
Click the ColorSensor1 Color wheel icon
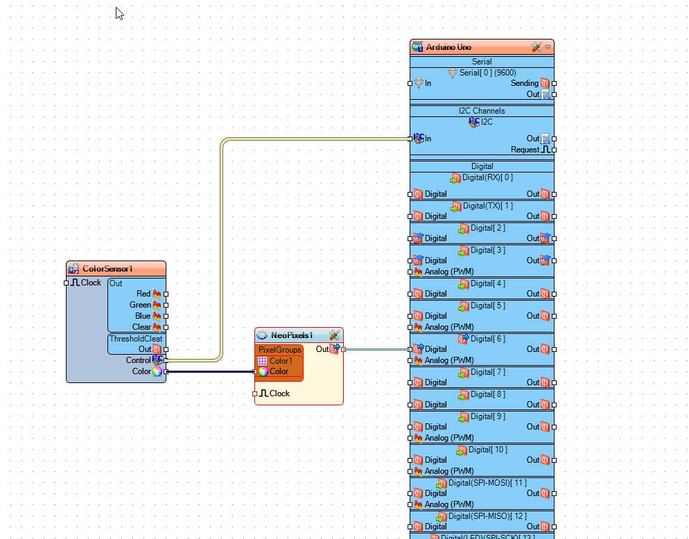point(157,371)
